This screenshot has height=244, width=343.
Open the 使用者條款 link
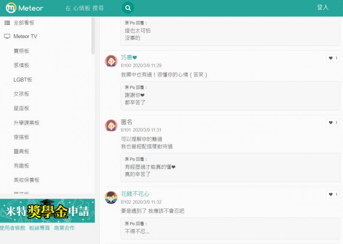pyautogui.click(x=12, y=228)
